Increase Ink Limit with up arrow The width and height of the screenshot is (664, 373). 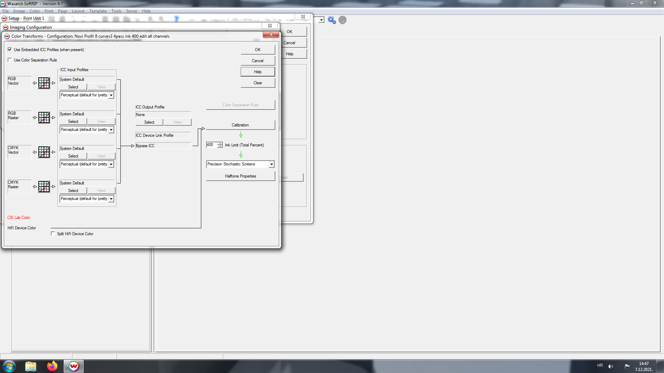click(220, 143)
